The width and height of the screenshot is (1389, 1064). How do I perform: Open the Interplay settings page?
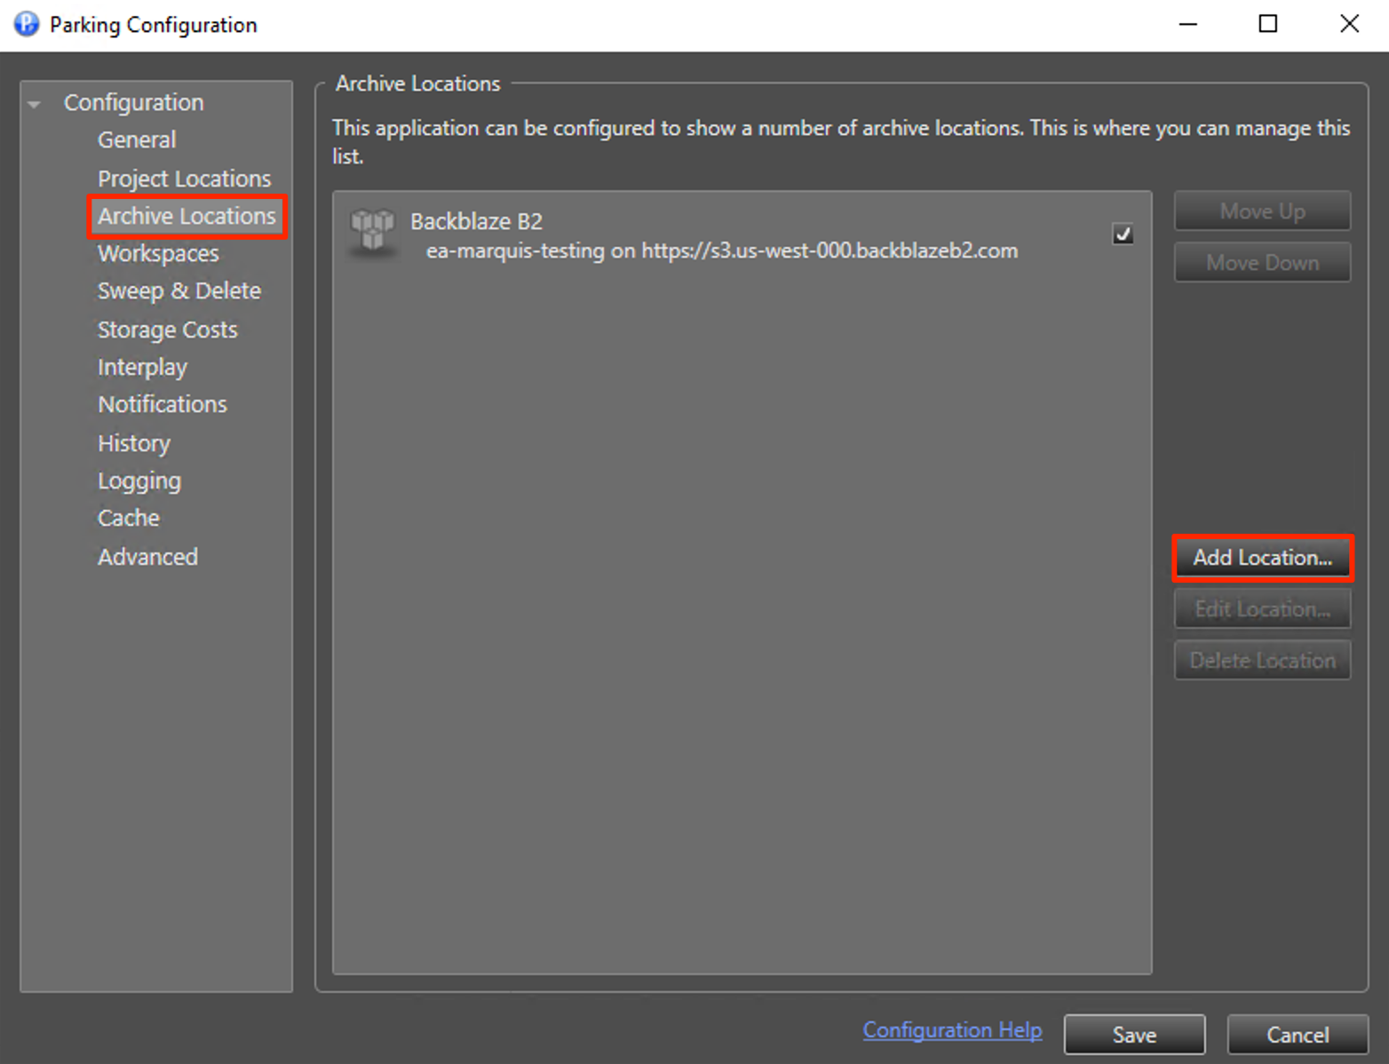point(142,367)
